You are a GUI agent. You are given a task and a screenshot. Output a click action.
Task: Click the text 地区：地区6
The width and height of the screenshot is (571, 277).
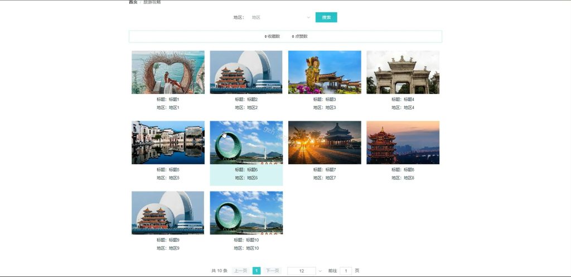[246, 178]
